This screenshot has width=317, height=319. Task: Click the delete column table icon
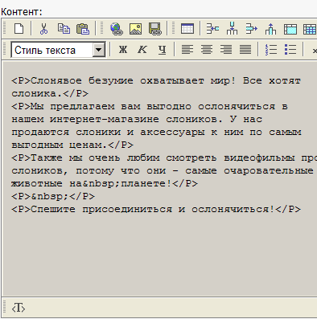tap(270, 28)
